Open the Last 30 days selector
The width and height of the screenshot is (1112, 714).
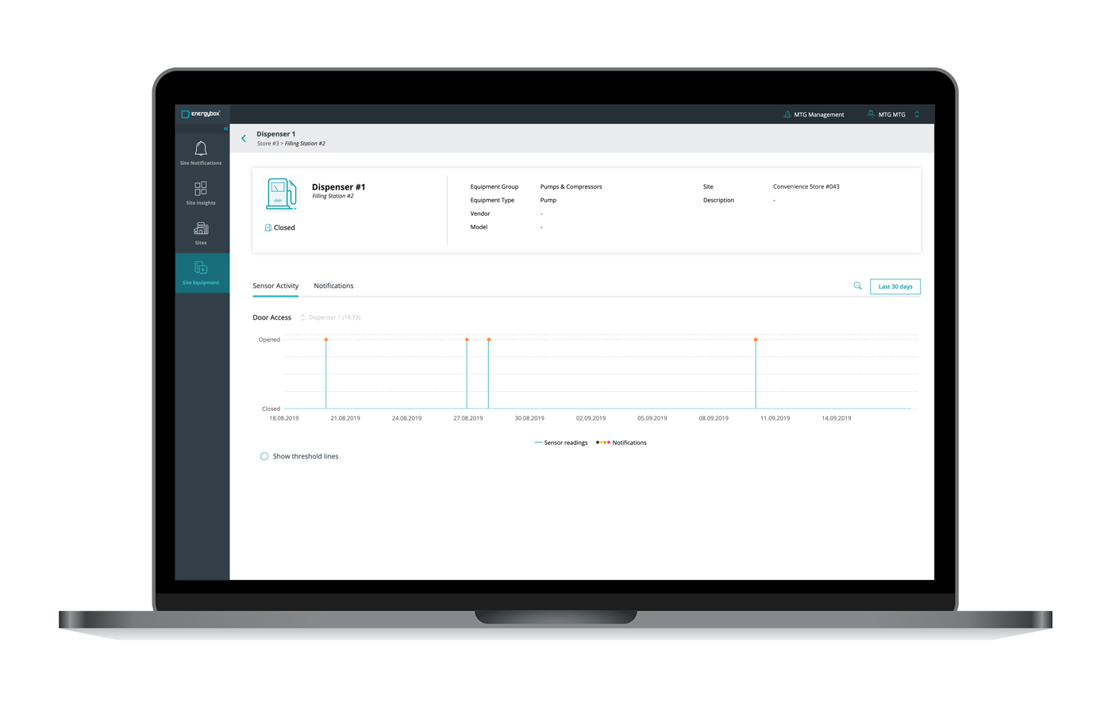coord(895,286)
